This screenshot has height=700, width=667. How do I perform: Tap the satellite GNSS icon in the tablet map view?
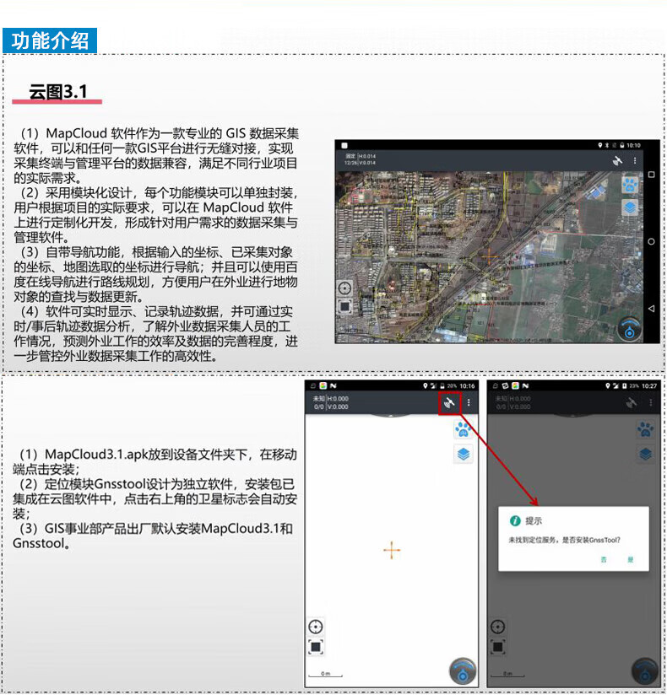pos(618,161)
